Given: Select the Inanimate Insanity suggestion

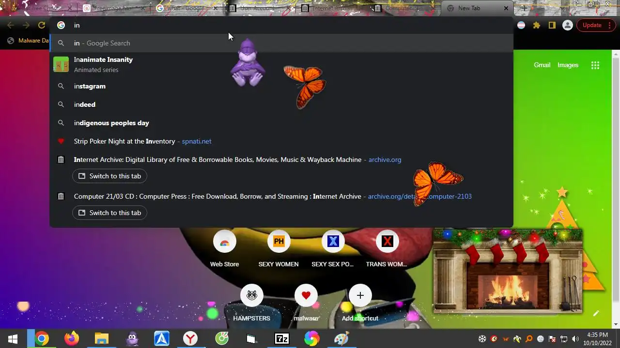Looking at the screenshot, I should click(x=281, y=64).
